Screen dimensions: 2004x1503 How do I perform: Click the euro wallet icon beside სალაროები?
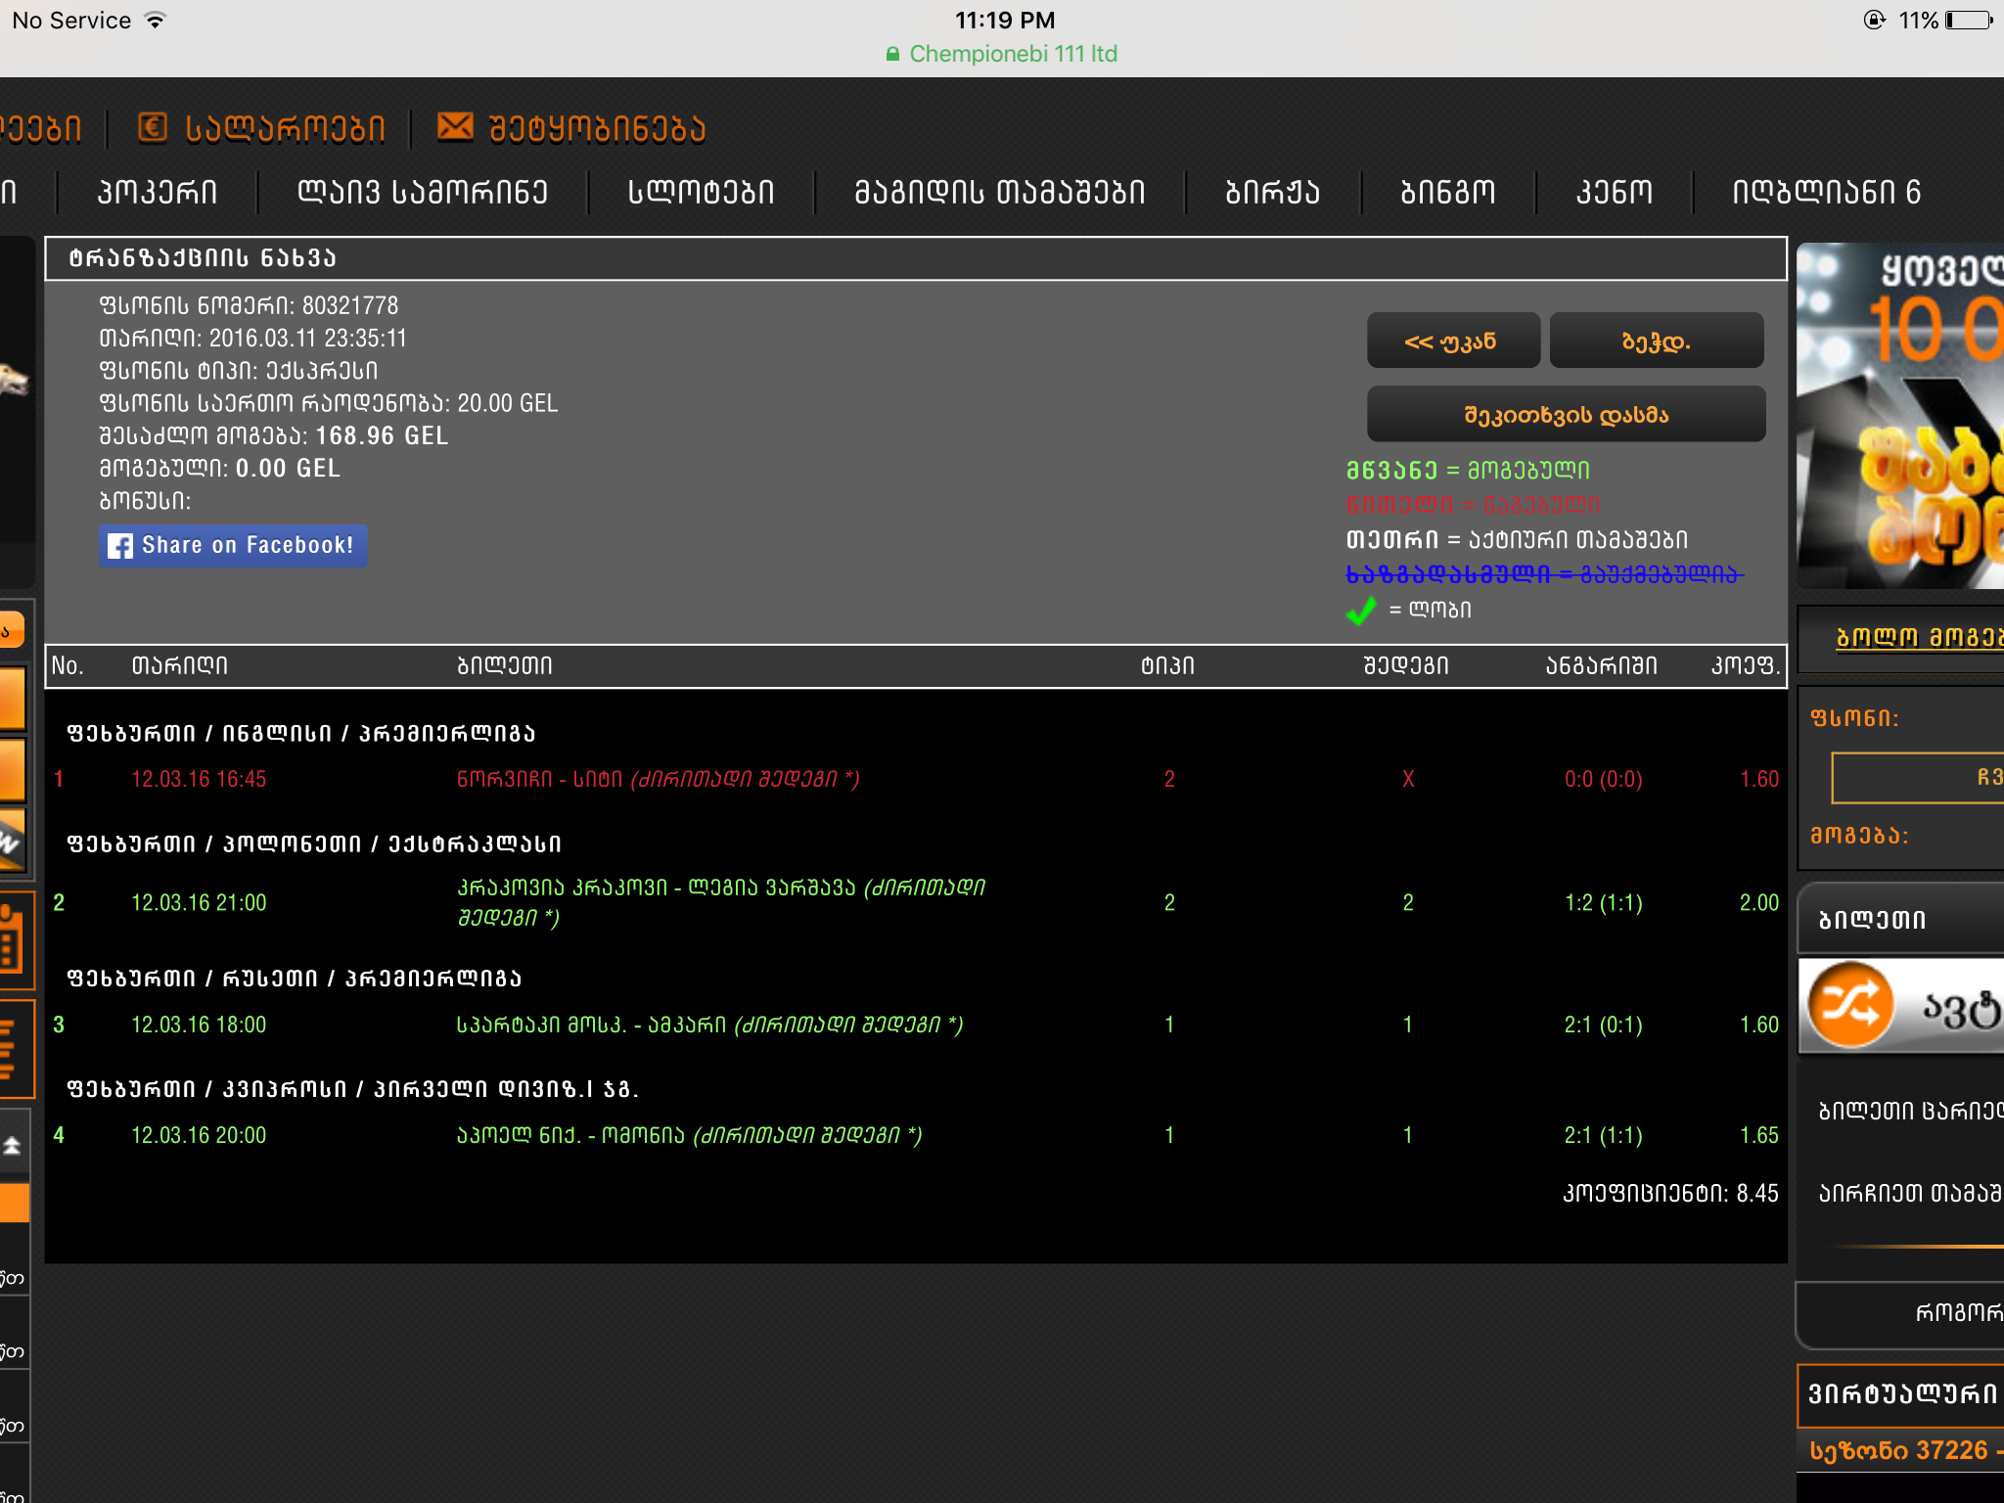tap(152, 127)
